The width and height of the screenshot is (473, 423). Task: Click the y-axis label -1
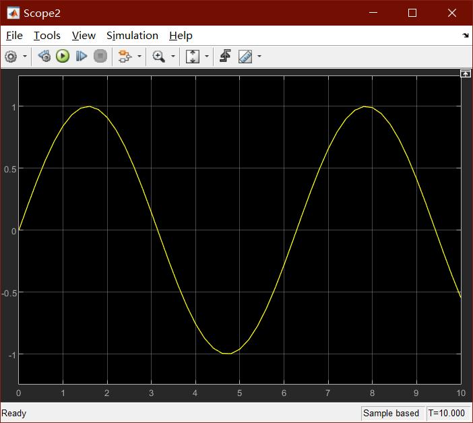12,355
